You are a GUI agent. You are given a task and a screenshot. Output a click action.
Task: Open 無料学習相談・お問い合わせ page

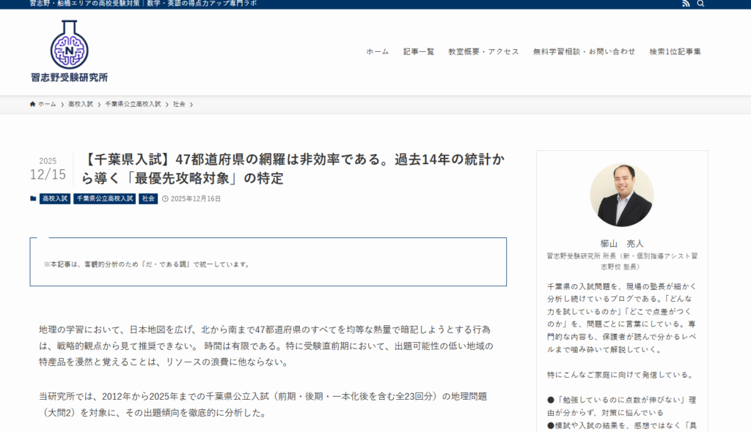click(584, 51)
